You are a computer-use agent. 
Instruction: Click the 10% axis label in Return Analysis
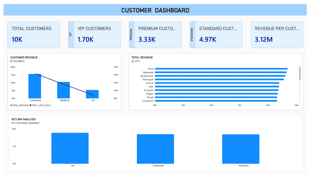(14, 129)
